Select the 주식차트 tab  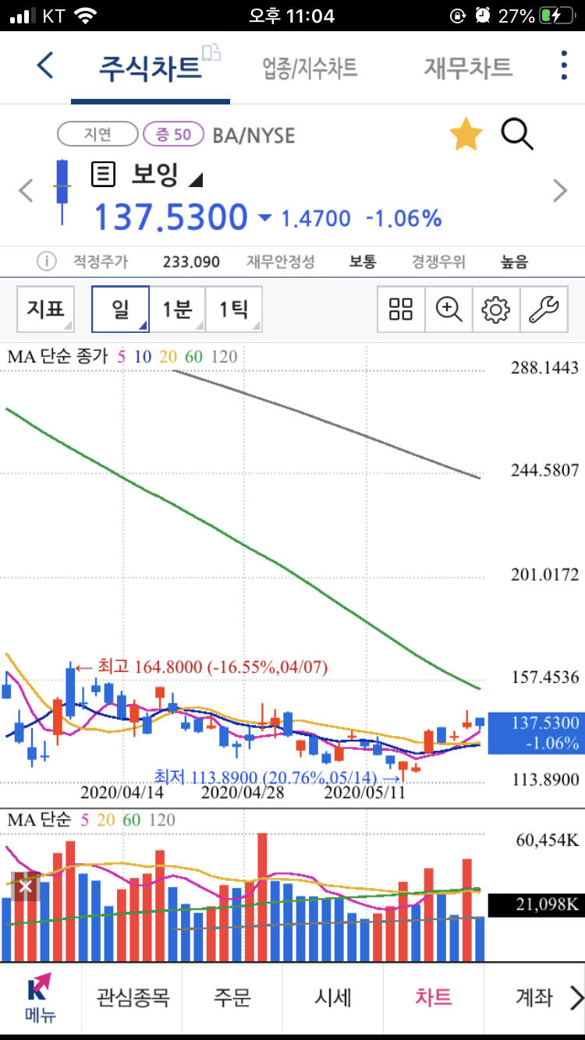tap(150, 68)
